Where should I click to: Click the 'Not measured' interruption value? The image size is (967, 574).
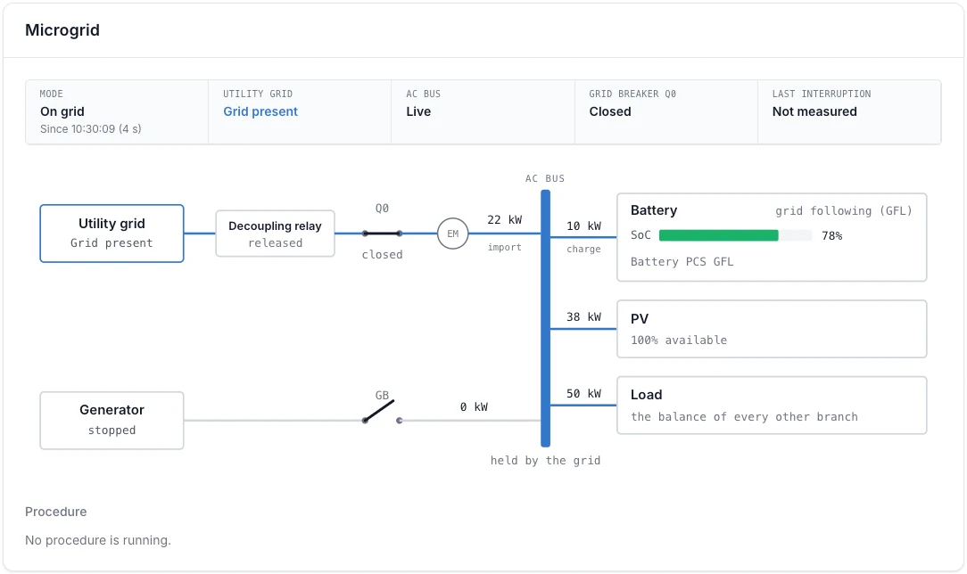(814, 111)
